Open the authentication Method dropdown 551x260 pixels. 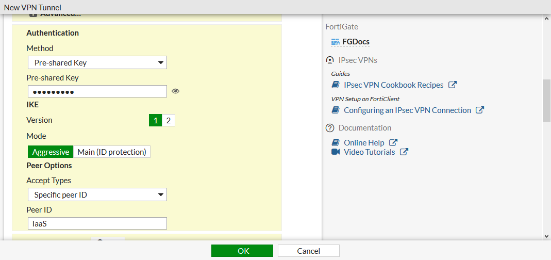click(x=97, y=63)
